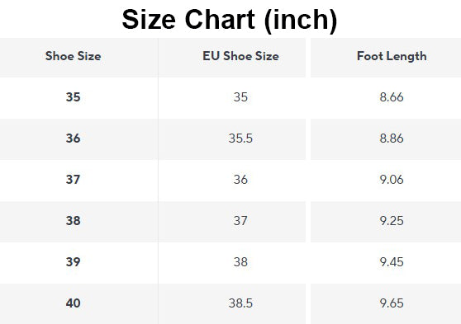
Task: Click shoe size 38 row label
Action: tap(74, 221)
